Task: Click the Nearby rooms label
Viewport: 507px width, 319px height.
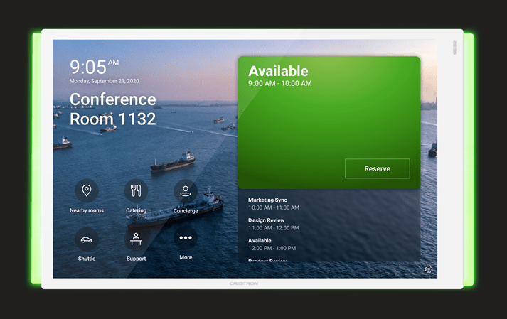Action: [x=87, y=210]
